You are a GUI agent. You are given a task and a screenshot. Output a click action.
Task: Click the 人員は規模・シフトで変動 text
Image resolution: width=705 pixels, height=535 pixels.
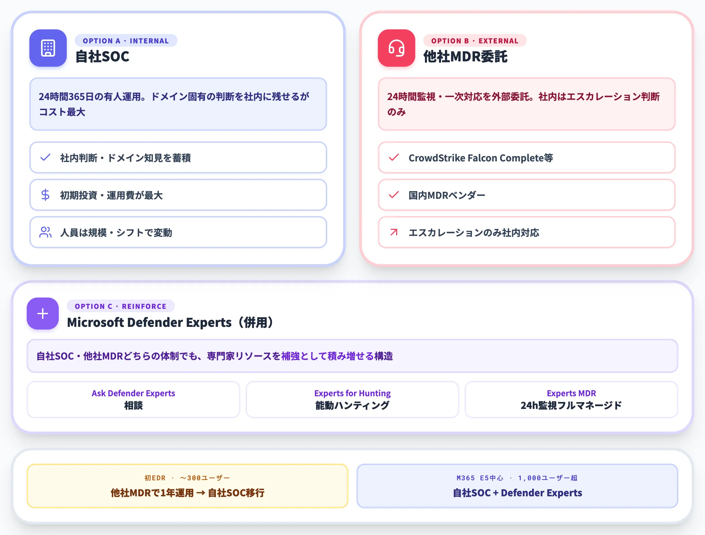point(116,232)
